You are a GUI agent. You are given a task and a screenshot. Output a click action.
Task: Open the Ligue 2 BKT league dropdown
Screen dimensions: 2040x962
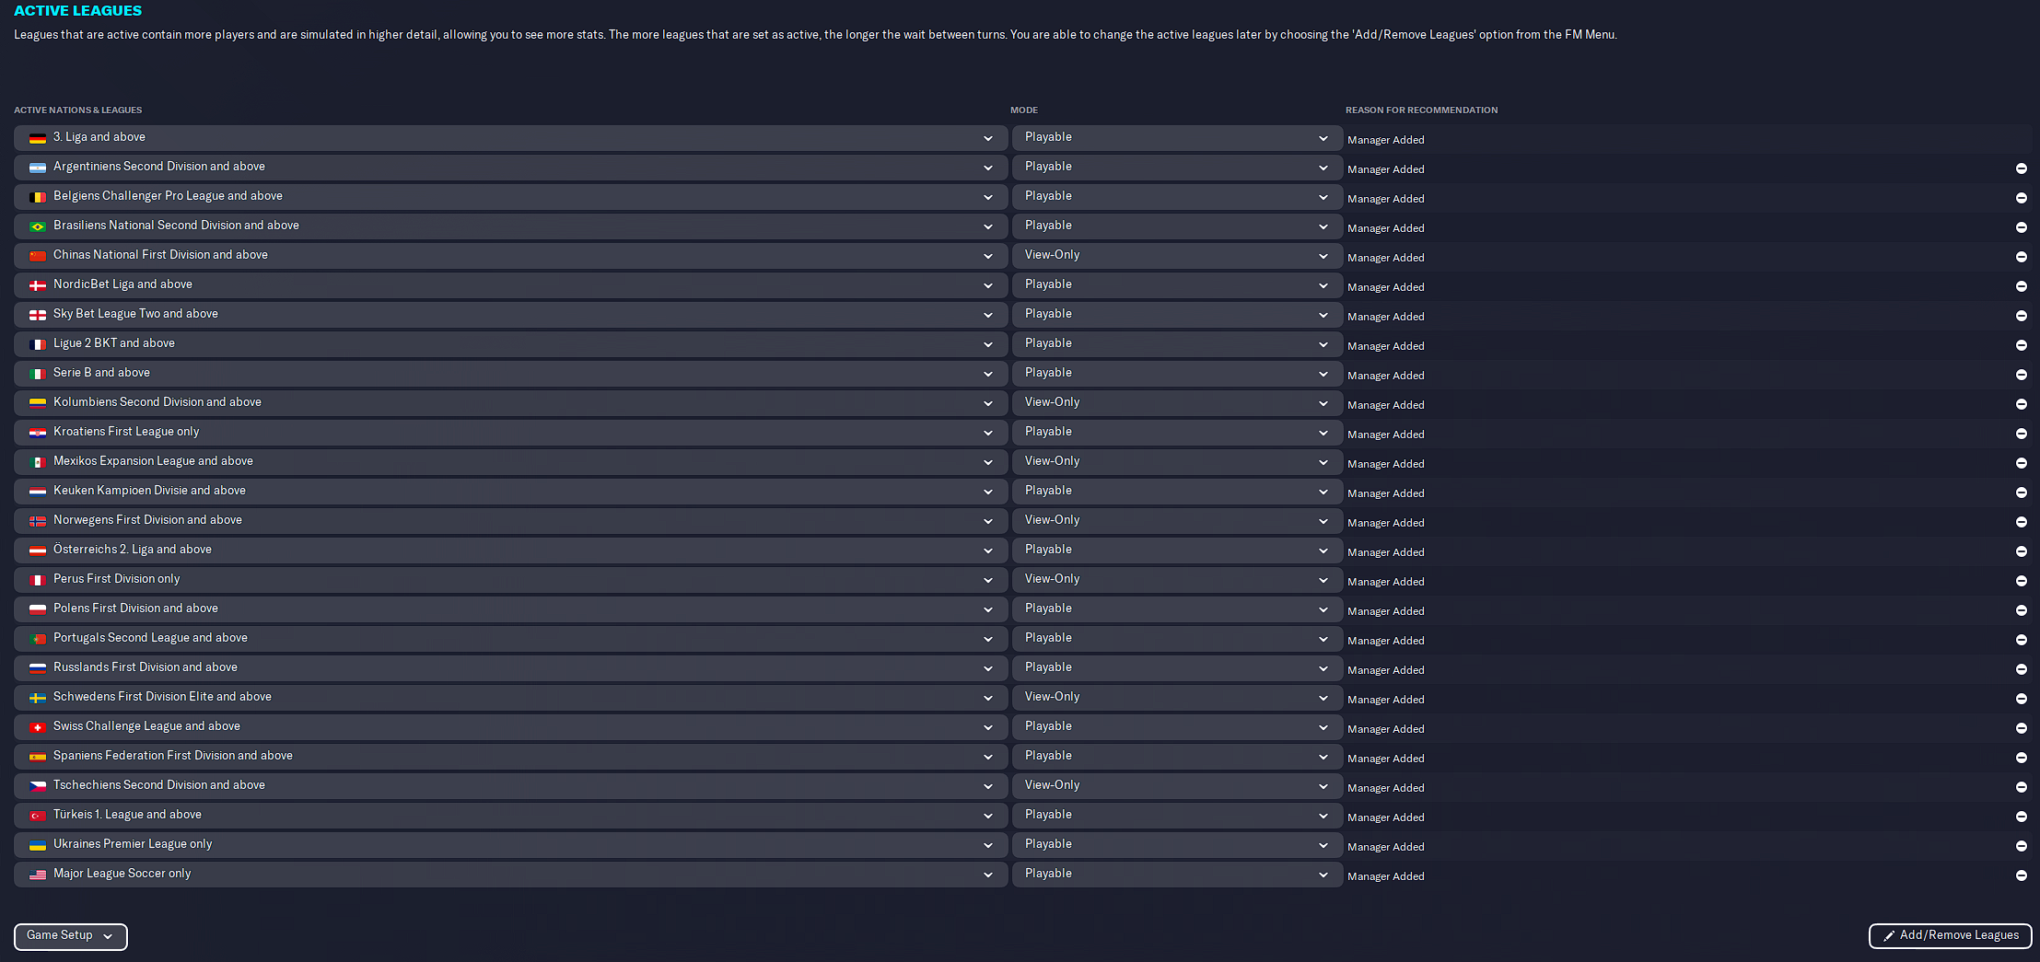coord(987,344)
